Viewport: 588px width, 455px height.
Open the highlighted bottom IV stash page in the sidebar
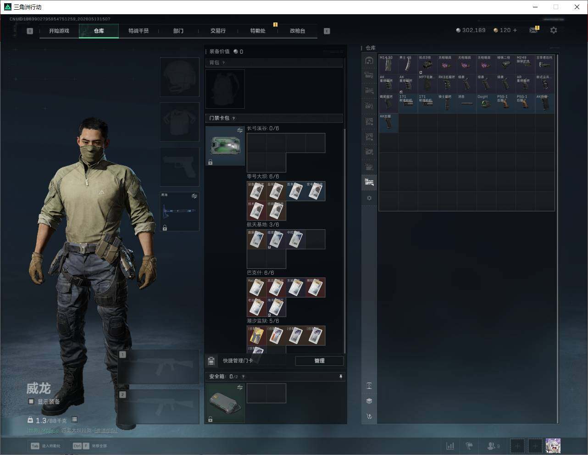pyautogui.click(x=369, y=183)
